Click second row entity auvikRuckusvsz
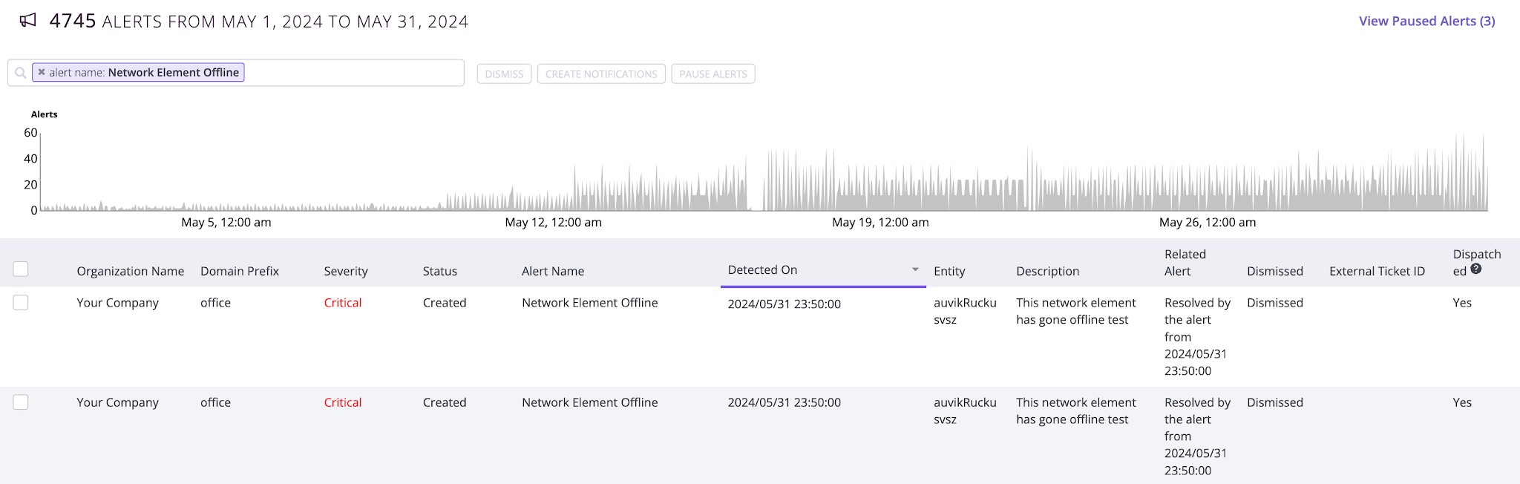This screenshot has height=484, width=1520. point(965,411)
